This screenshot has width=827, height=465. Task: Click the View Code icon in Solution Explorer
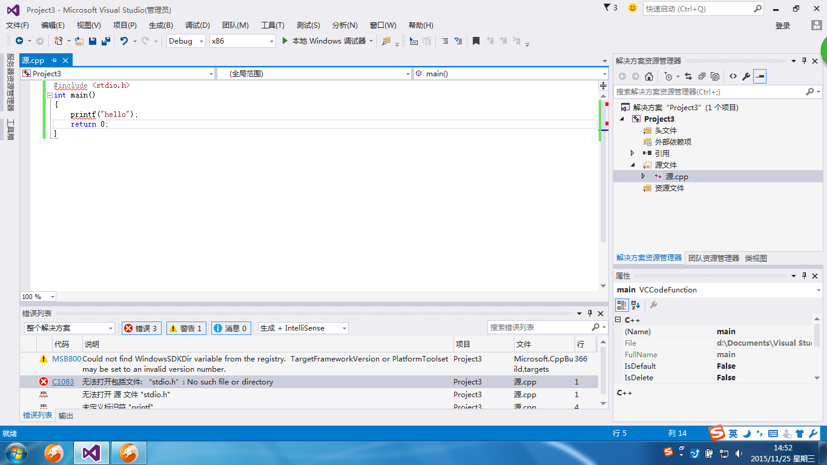click(733, 76)
